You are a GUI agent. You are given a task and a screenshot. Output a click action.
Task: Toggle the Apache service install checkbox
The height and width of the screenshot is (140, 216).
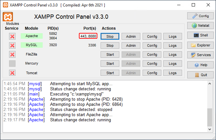[x=12, y=36]
